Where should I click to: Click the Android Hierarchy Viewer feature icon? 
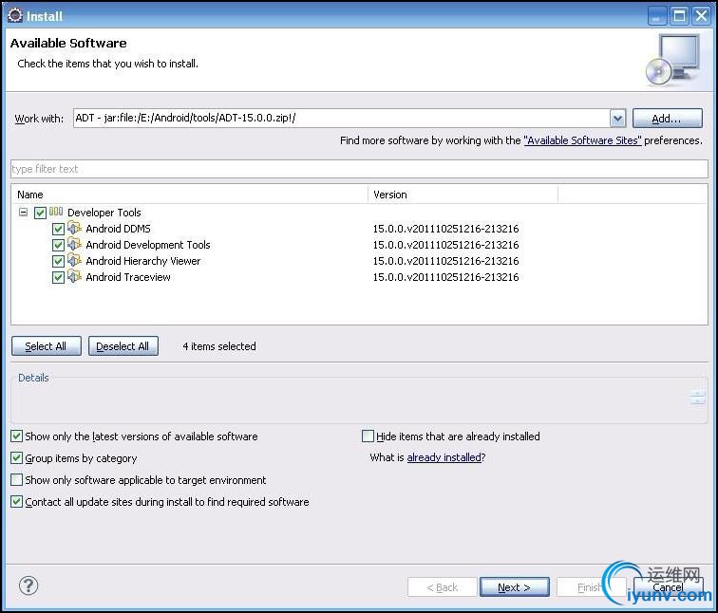pos(74,260)
